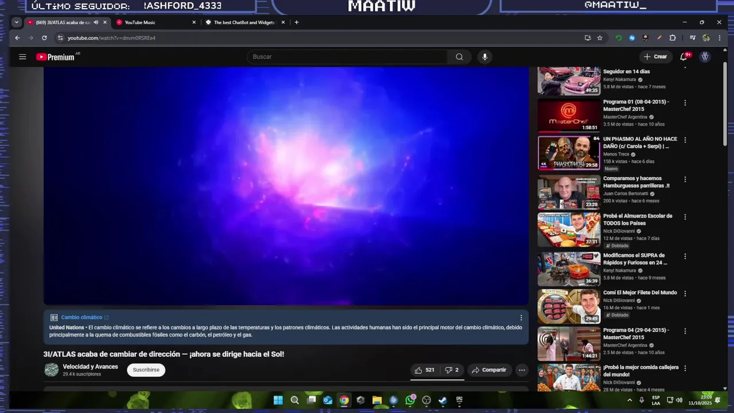The image size is (734, 413).
Task: Show hidden system tray icons chevron
Action: pos(630,400)
